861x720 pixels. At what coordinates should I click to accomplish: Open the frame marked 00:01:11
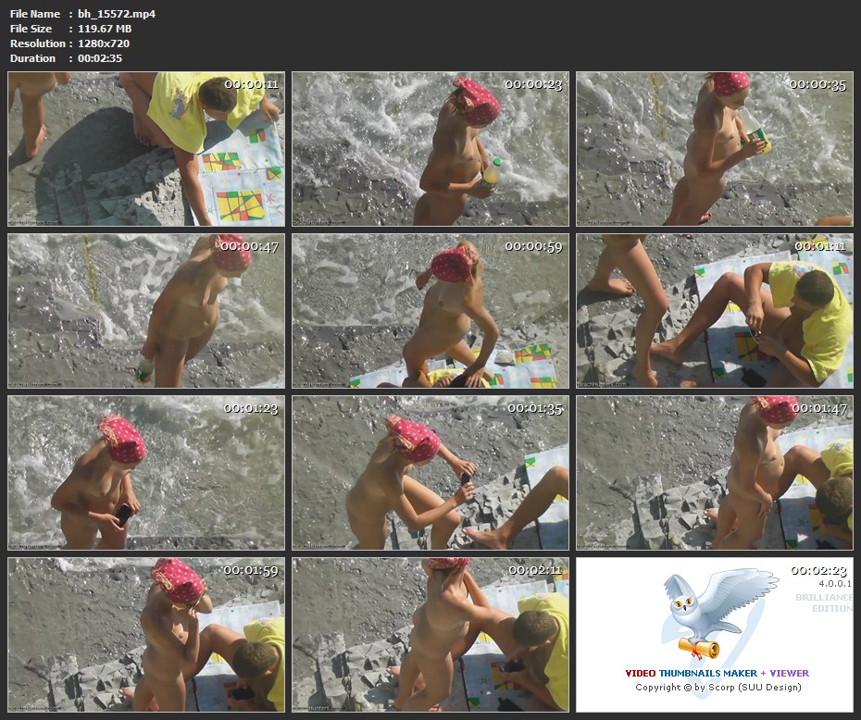pos(714,311)
